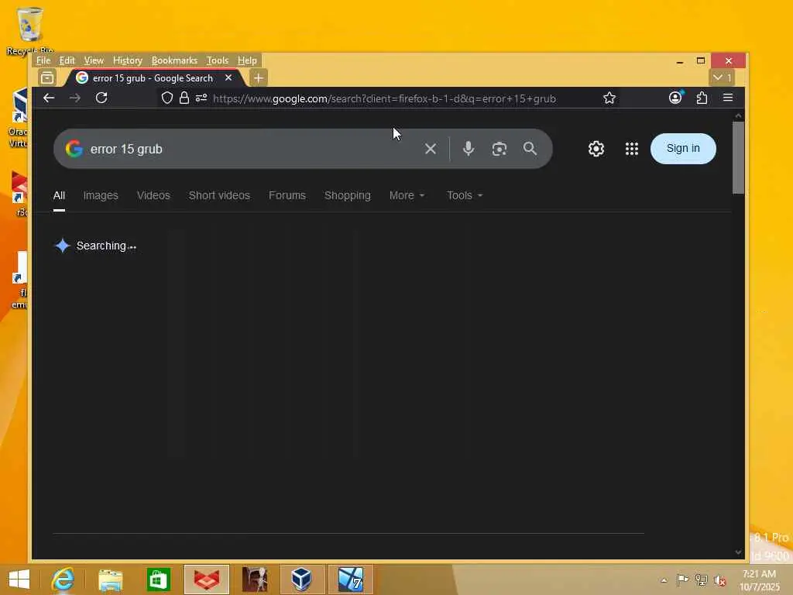Image resolution: width=793 pixels, height=595 pixels.
Task: Open the Extensions puzzle icon
Action: [x=702, y=98]
